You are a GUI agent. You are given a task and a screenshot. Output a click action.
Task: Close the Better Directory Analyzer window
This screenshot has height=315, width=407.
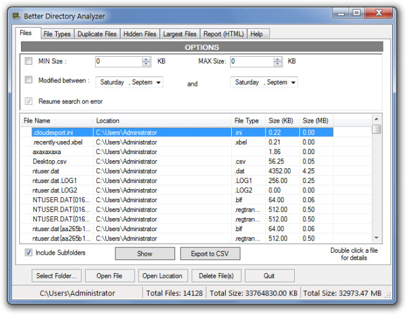point(379,13)
